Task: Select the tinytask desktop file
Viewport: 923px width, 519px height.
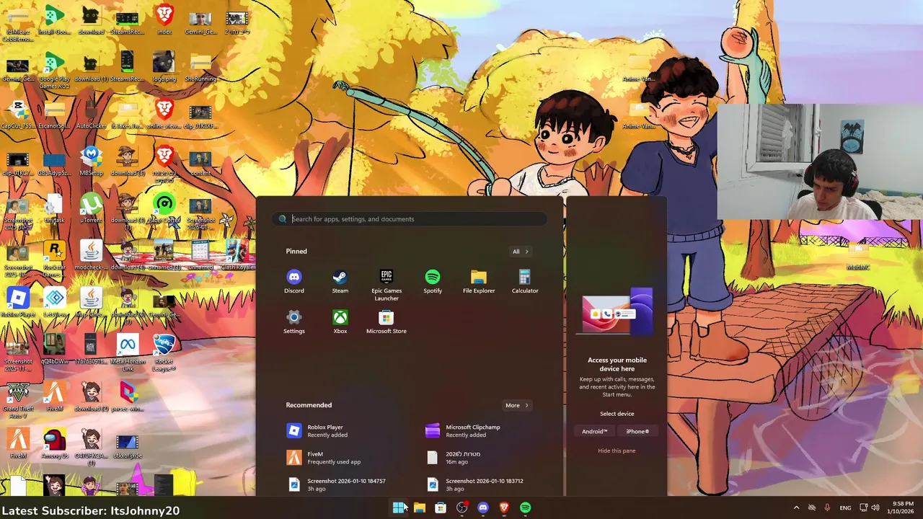Action: click(55, 208)
